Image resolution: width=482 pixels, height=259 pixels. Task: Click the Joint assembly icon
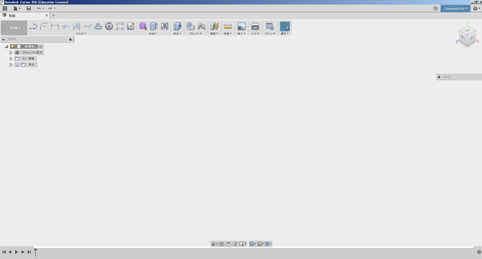[202, 26]
